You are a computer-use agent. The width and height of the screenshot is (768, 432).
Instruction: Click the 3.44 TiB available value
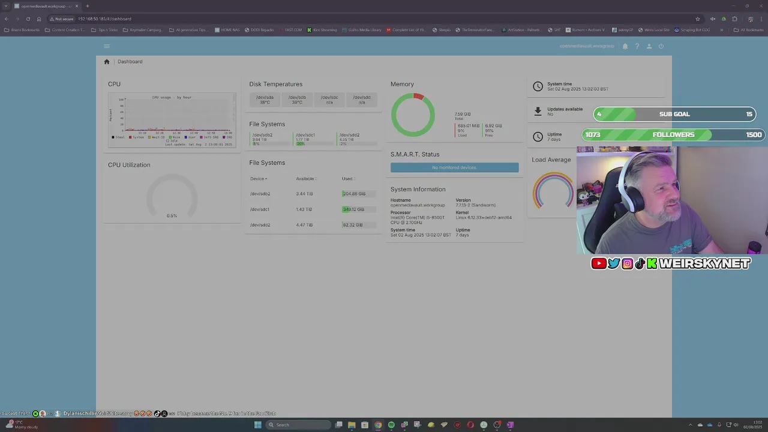click(x=304, y=194)
